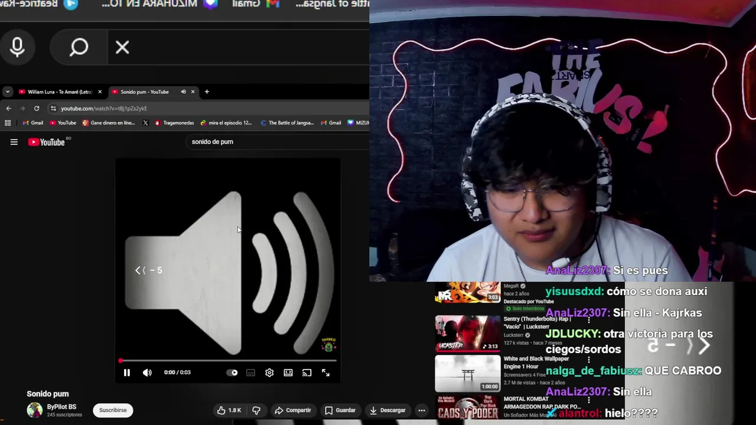Focus the 'sonido de pum' search box

[x=278, y=142]
